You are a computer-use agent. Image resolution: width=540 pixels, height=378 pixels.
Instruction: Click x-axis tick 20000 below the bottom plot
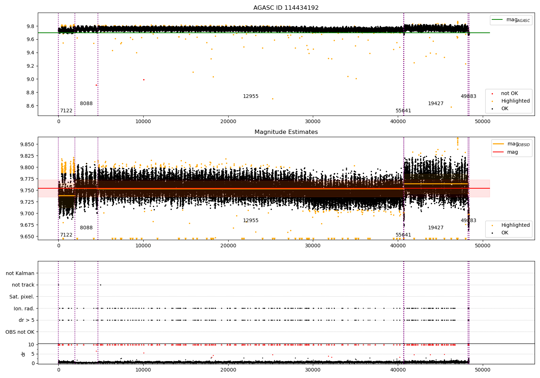(228, 370)
